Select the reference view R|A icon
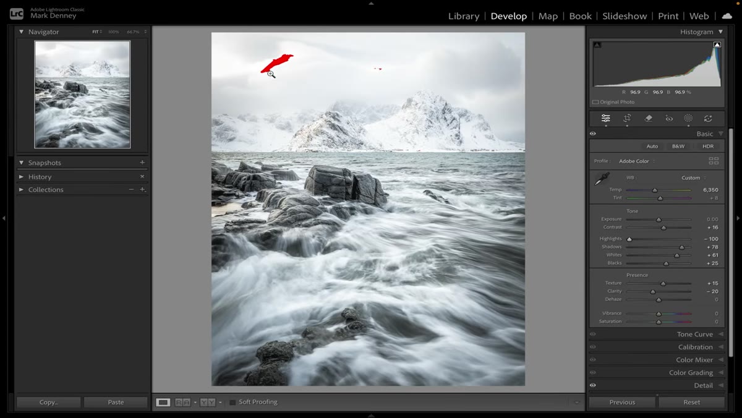Viewport: 742px width, 418px height. (x=182, y=402)
